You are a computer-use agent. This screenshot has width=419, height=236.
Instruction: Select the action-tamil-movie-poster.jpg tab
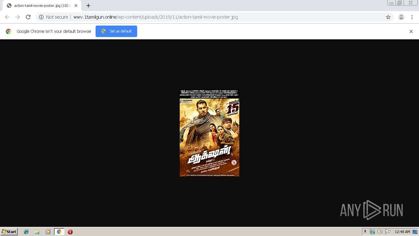click(x=42, y=6)
